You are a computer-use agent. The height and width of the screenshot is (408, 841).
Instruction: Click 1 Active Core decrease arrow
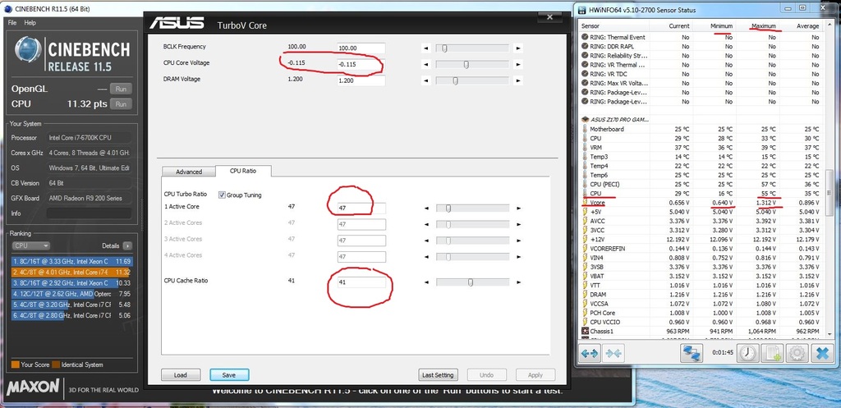pos(426,208)
